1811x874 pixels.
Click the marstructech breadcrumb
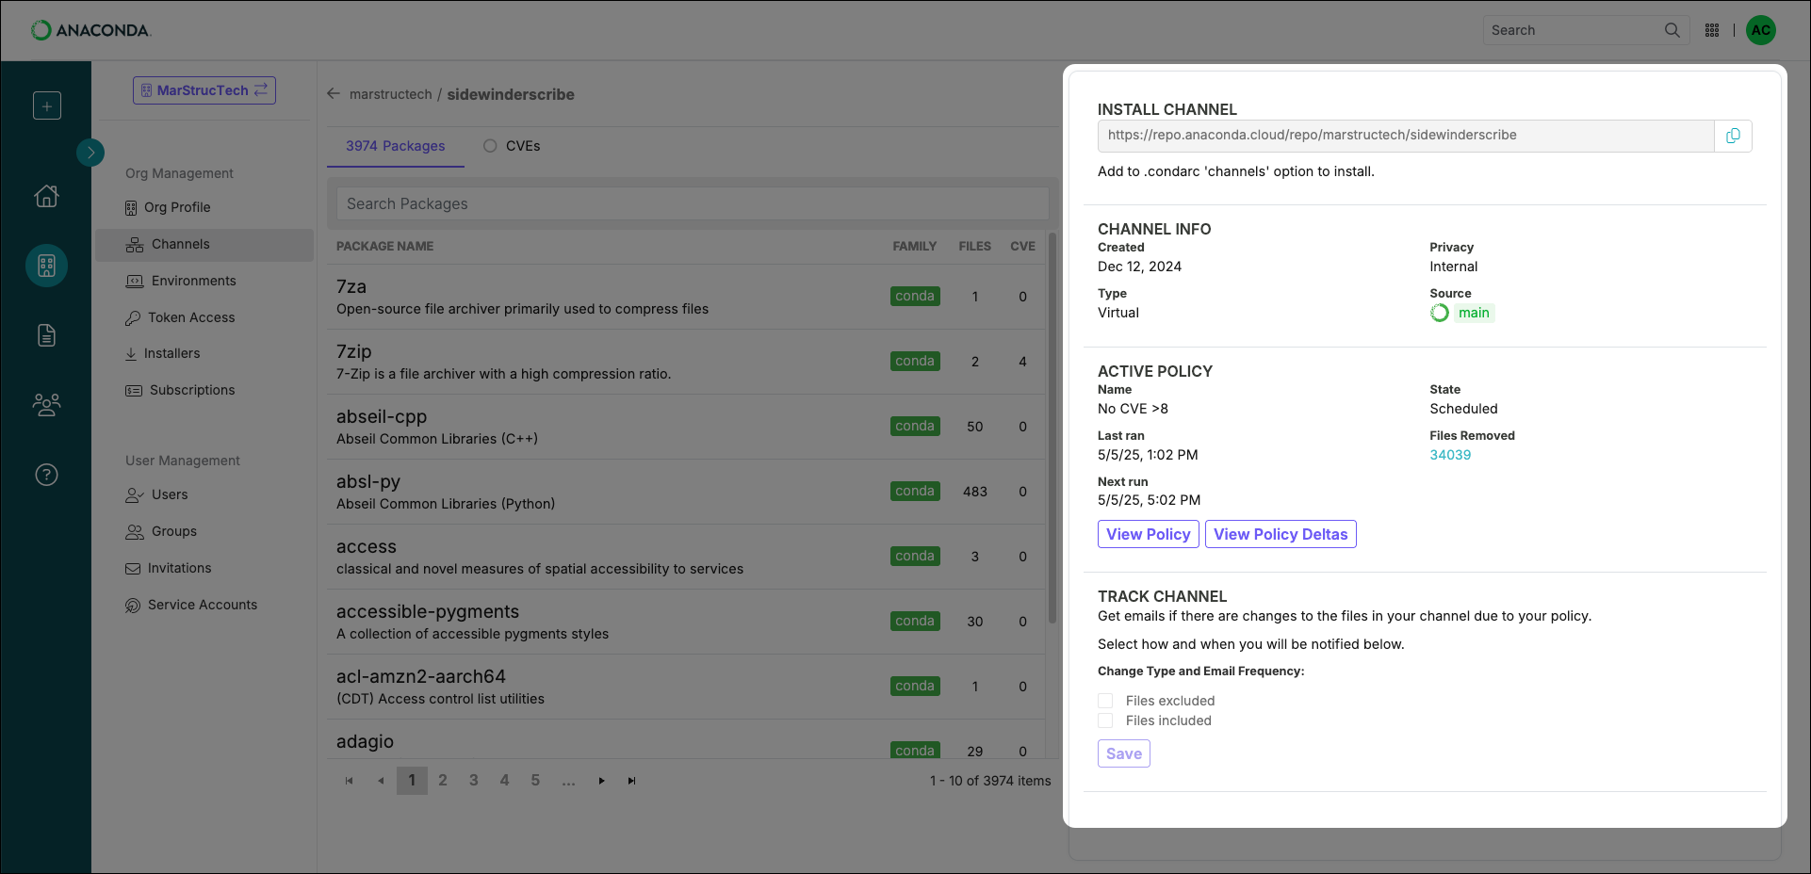[x=390, y=94]
